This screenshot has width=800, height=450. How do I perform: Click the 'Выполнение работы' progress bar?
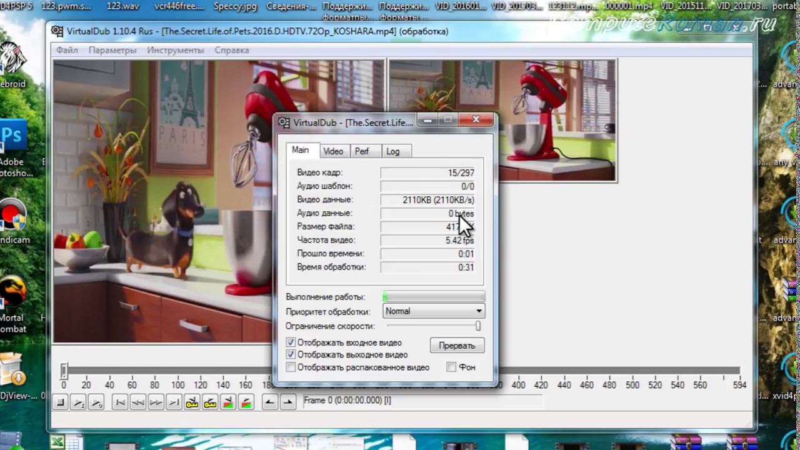(x=434, y=297)
